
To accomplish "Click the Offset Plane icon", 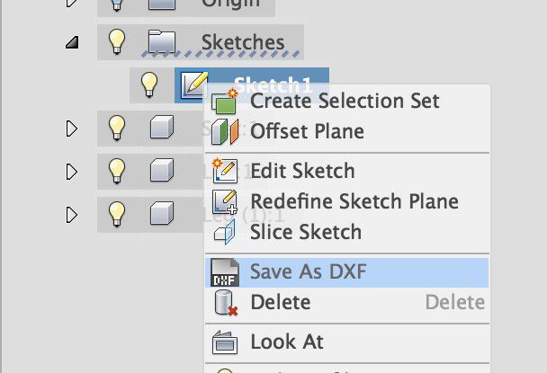I will 225,131.
